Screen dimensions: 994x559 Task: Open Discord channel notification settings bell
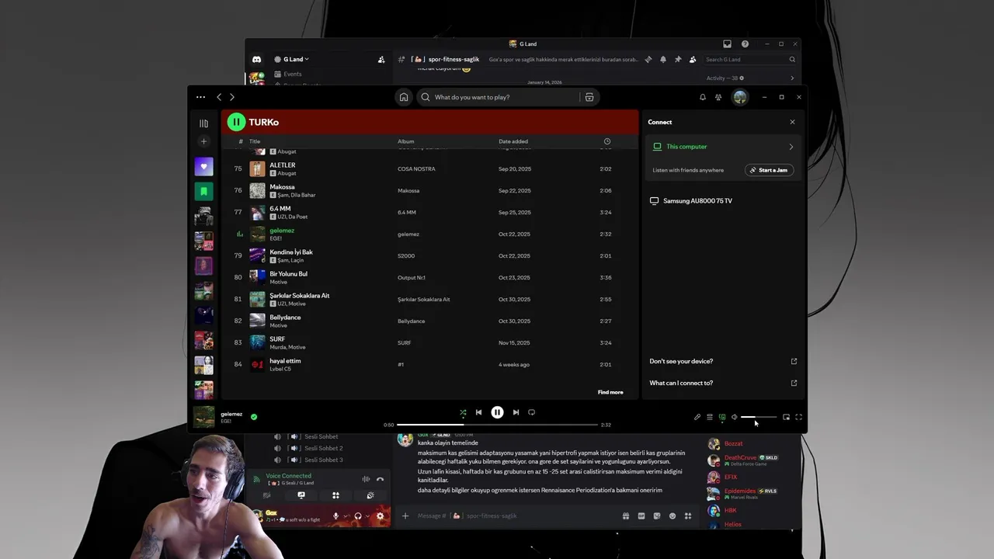(x=663, y=59)
